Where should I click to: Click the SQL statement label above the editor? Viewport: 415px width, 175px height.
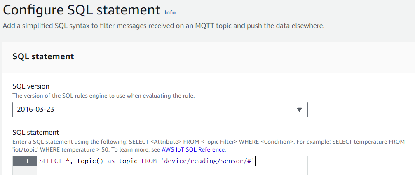click(x=36, y=132)
